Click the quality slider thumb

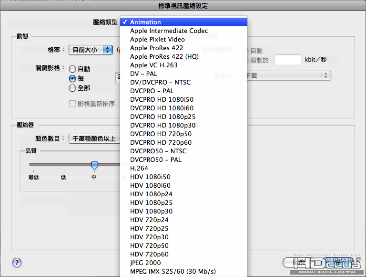tap(94, 165)
